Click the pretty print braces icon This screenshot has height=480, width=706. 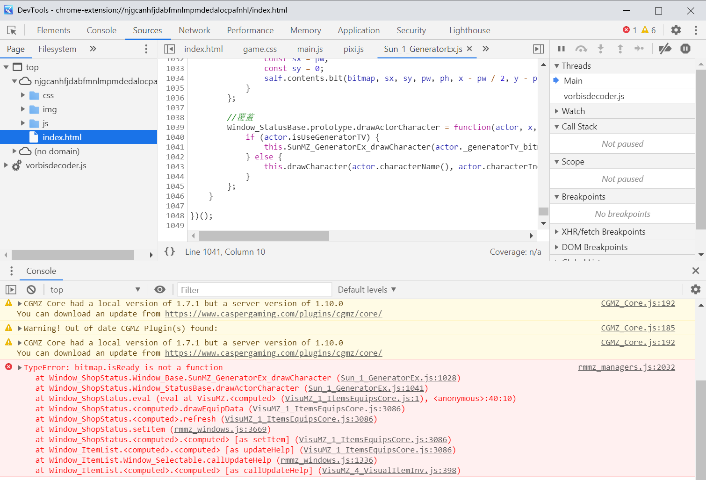(170, 251)
